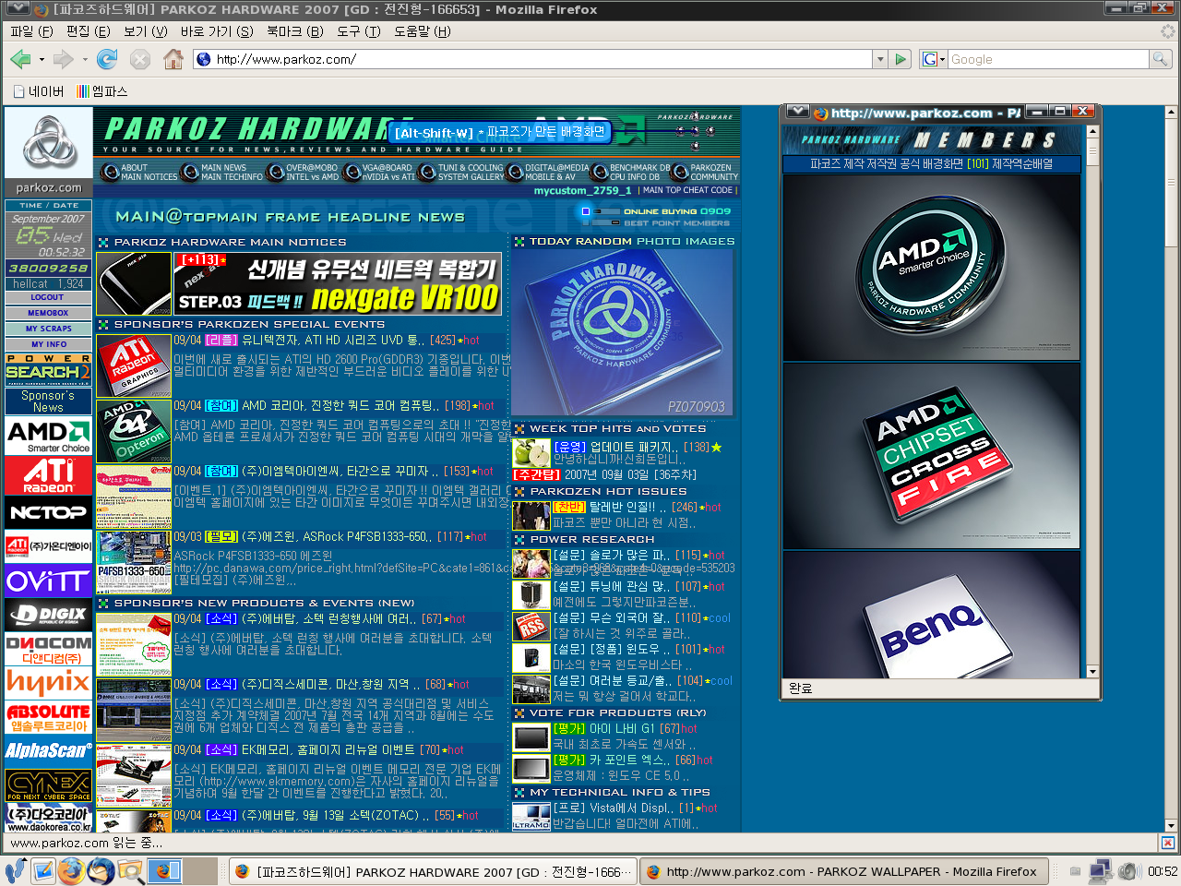The image size is (1181, 886).
Task: Open the wallpaper popup window menu
Action: 797,112
